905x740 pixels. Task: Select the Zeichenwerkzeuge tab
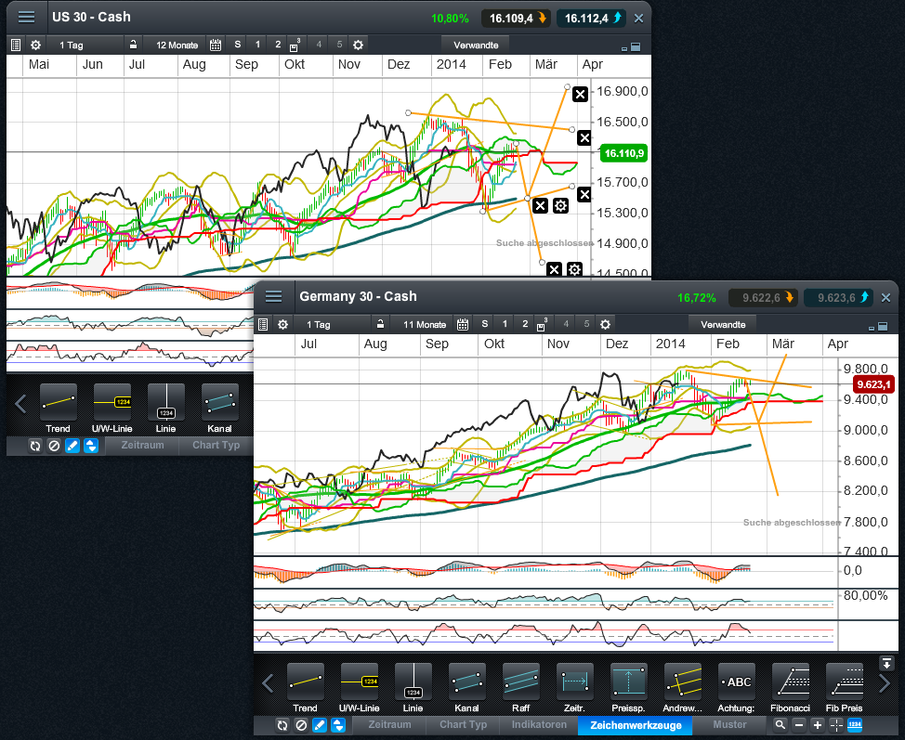[x=636, y=725]
